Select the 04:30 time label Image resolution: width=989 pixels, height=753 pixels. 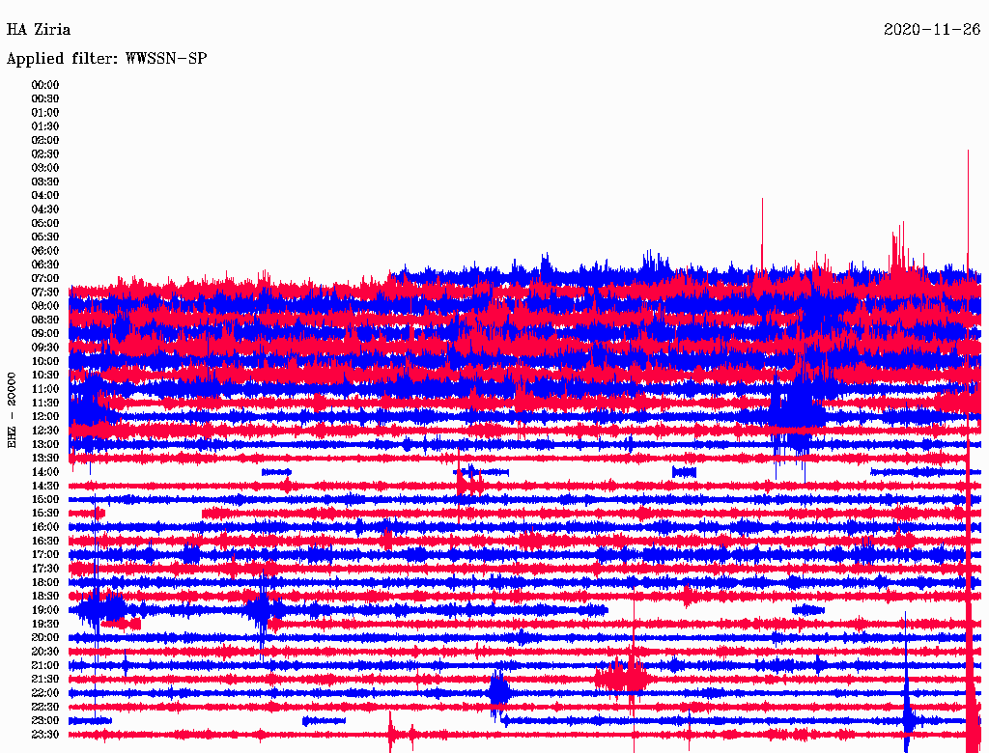[45, 209]
